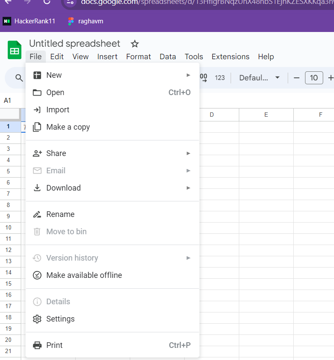Close the File menu tab
Viewport: 334px width, 360px height.
(x=35, y=57)
